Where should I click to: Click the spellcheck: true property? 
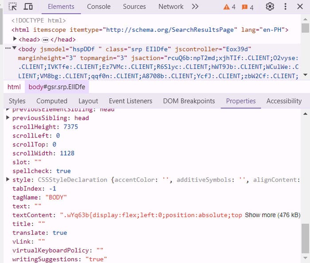[x=42, y=171]
